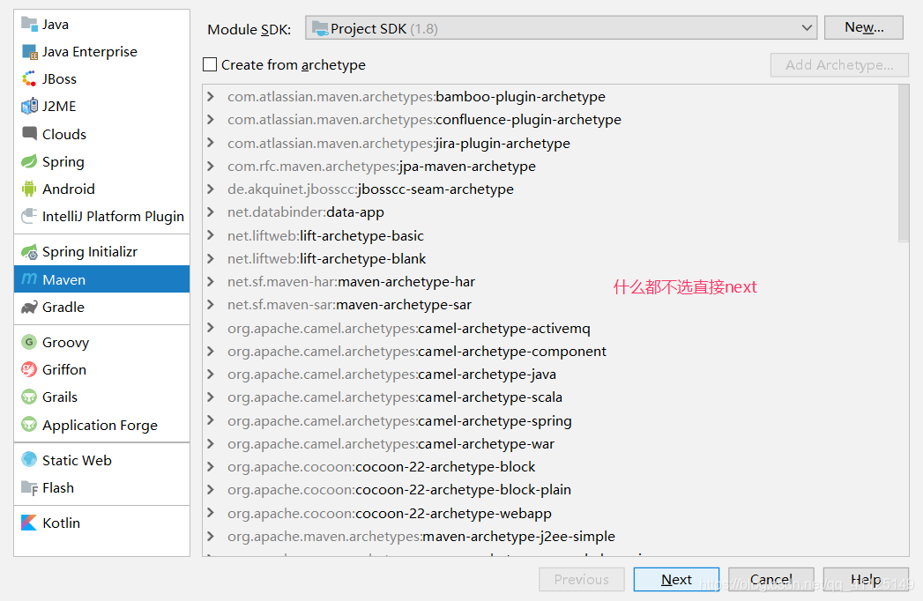
Task: Expand confluence-plugin-archetype entry
Action: pos(211,120)
